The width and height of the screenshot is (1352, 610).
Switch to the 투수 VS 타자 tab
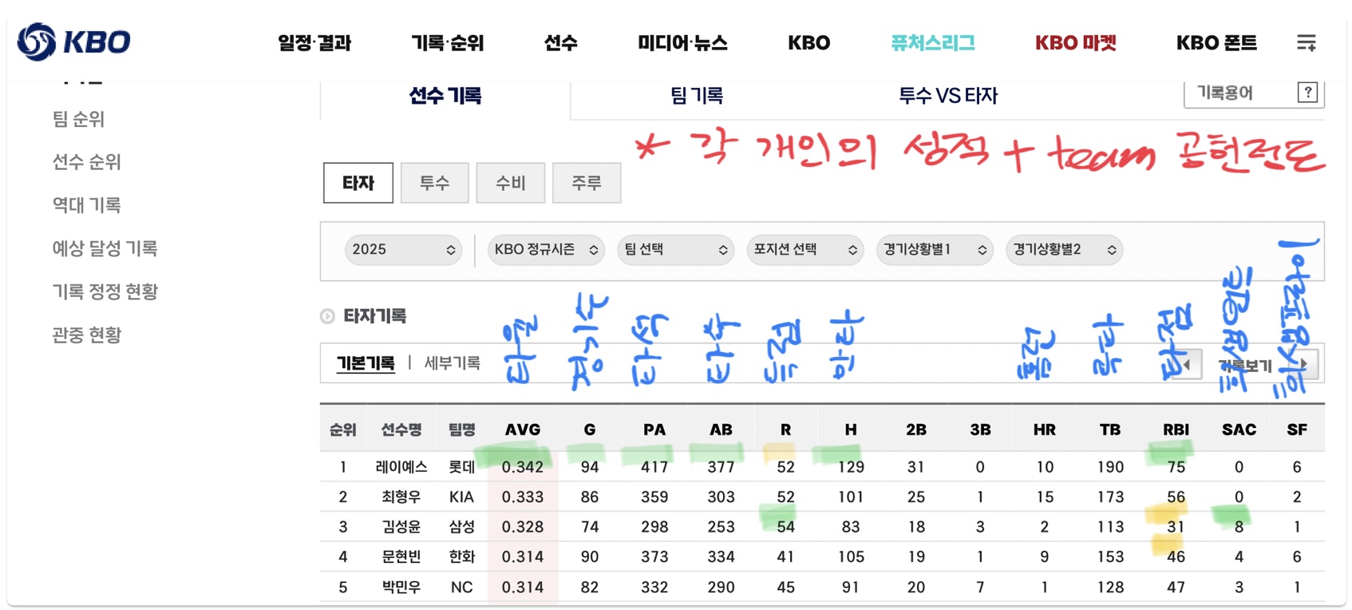point(948,97)
